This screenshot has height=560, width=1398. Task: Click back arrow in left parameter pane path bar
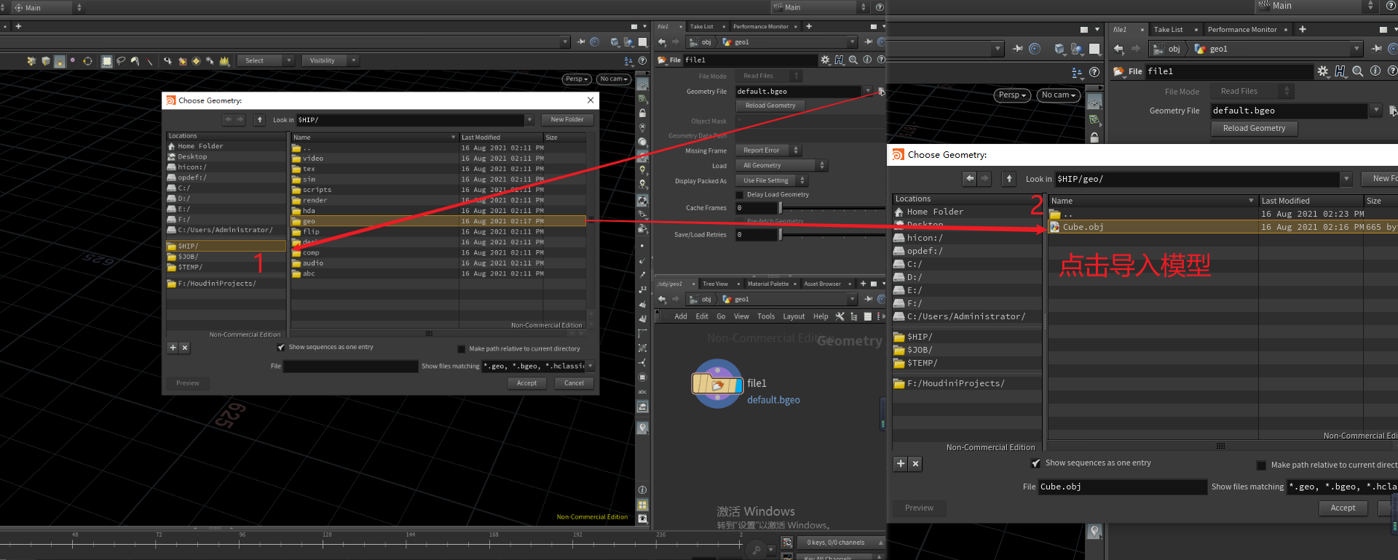(x=662, y=42)
